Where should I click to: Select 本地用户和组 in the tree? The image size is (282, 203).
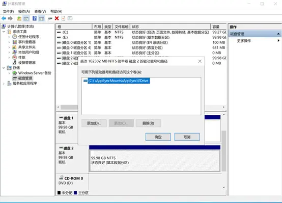[x=29, y=53]
